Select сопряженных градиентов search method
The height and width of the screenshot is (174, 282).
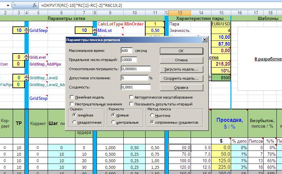point(152,122)
